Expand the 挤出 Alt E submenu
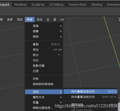This screenshot has width=120, height=111. coord(44,50)
